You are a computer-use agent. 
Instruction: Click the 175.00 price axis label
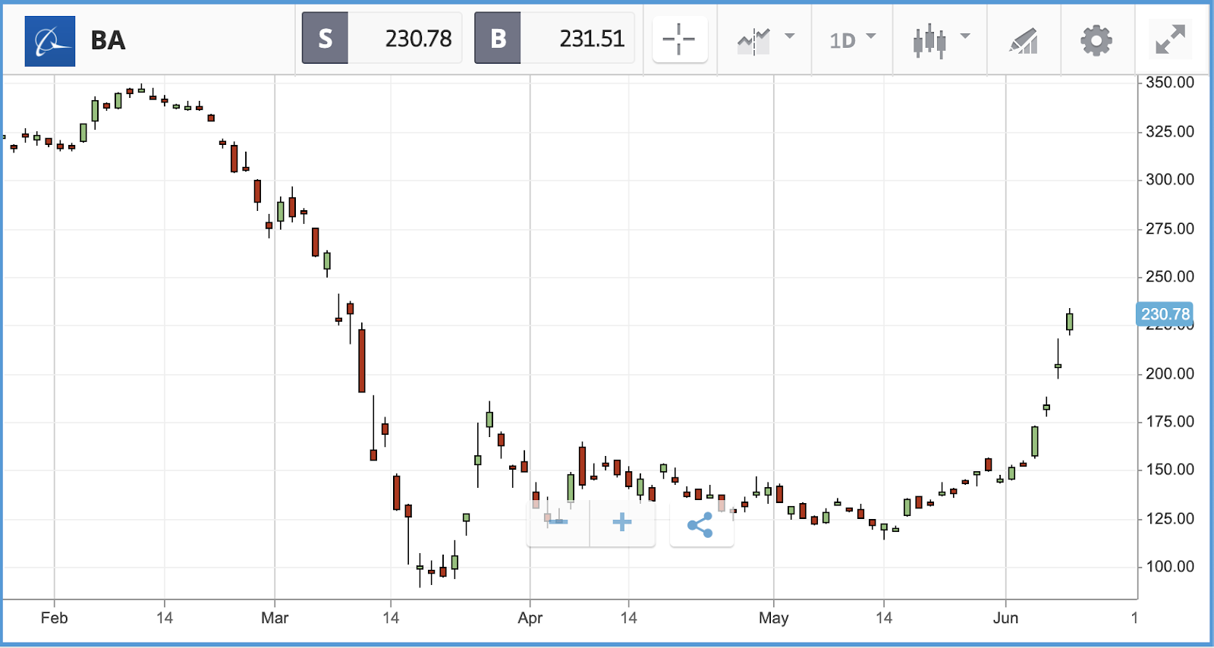[x=1169, y=422]
